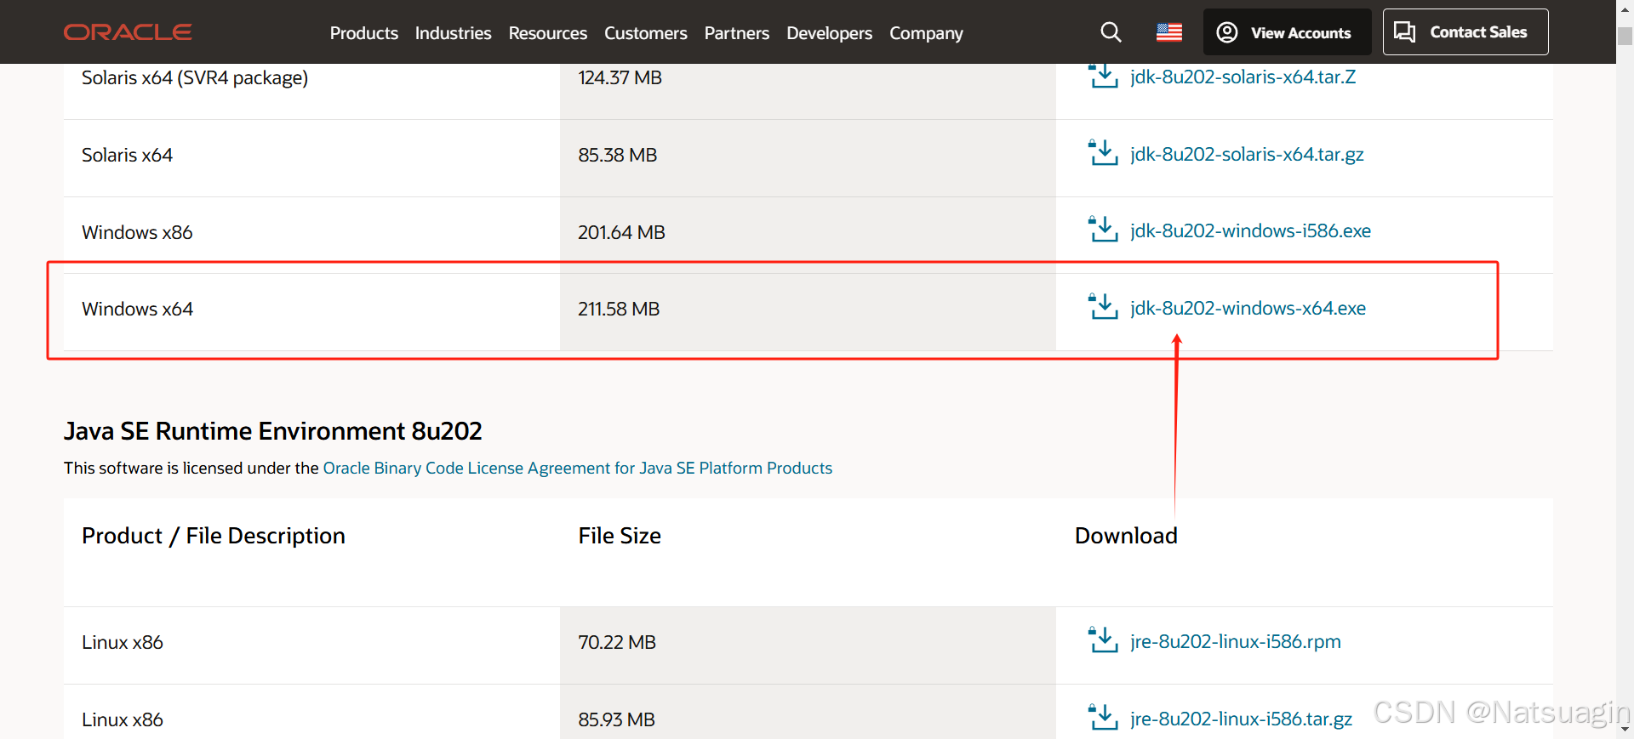Screen dimensions: 1634x739
Task: Open the Partners menu
Action: point(736,33)
